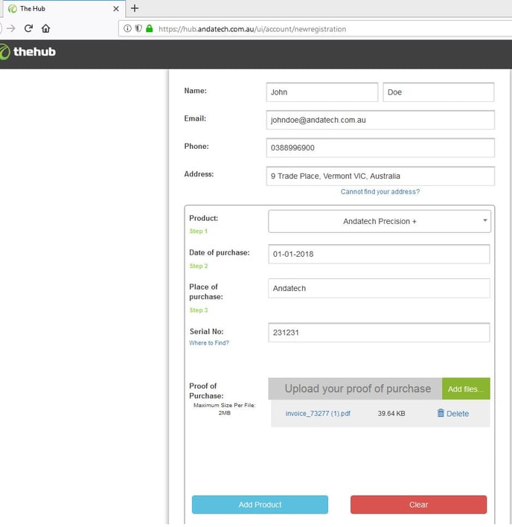Click 'Upload your proof of purchase' text
Viewport: 512px width, 527px height.
point(358,389)
